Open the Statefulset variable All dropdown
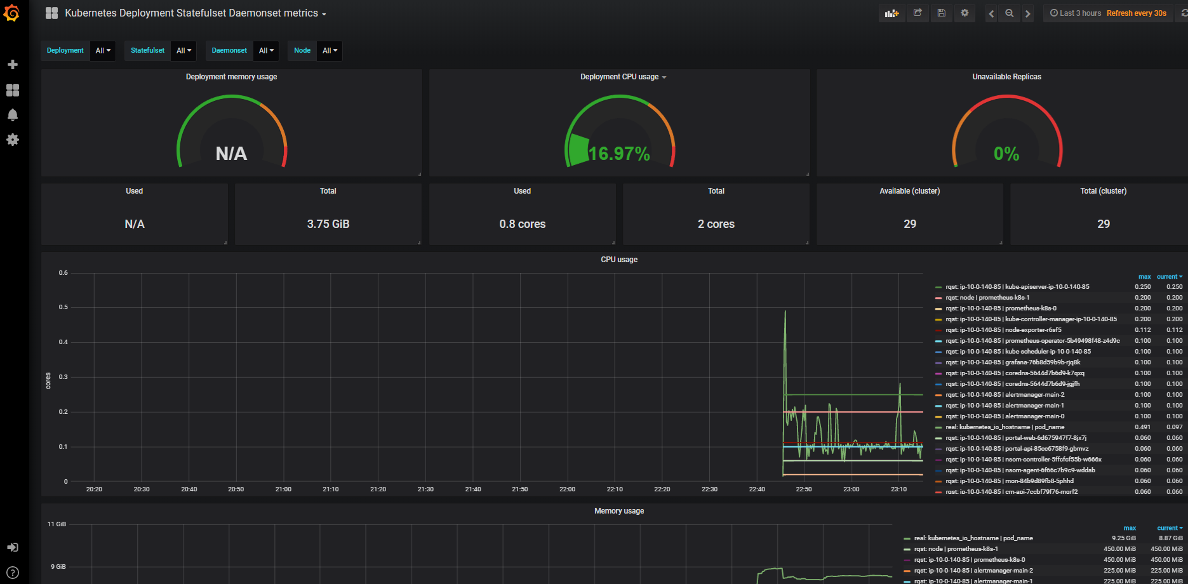This screenshot has width=1188, height=584. [x=184, y=51]
